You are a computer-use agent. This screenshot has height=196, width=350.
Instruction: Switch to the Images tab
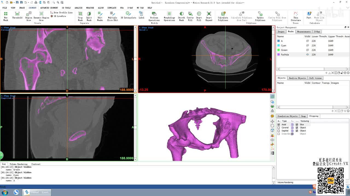(281, 32)
